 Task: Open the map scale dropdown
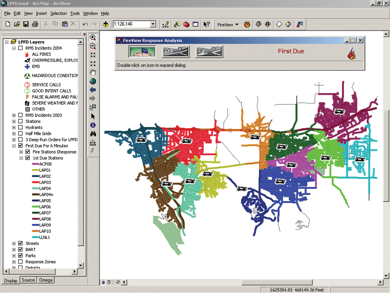(x=153, y=24)
